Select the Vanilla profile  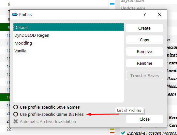(x=68, y=51)
